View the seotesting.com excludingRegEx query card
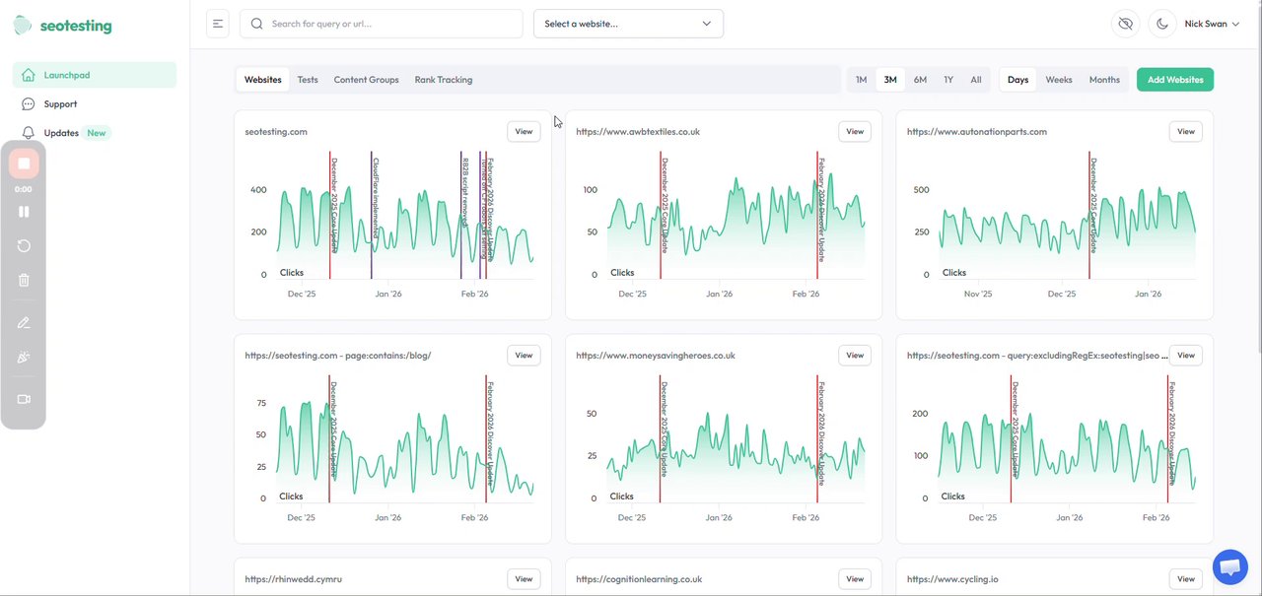 [1186, 356]
